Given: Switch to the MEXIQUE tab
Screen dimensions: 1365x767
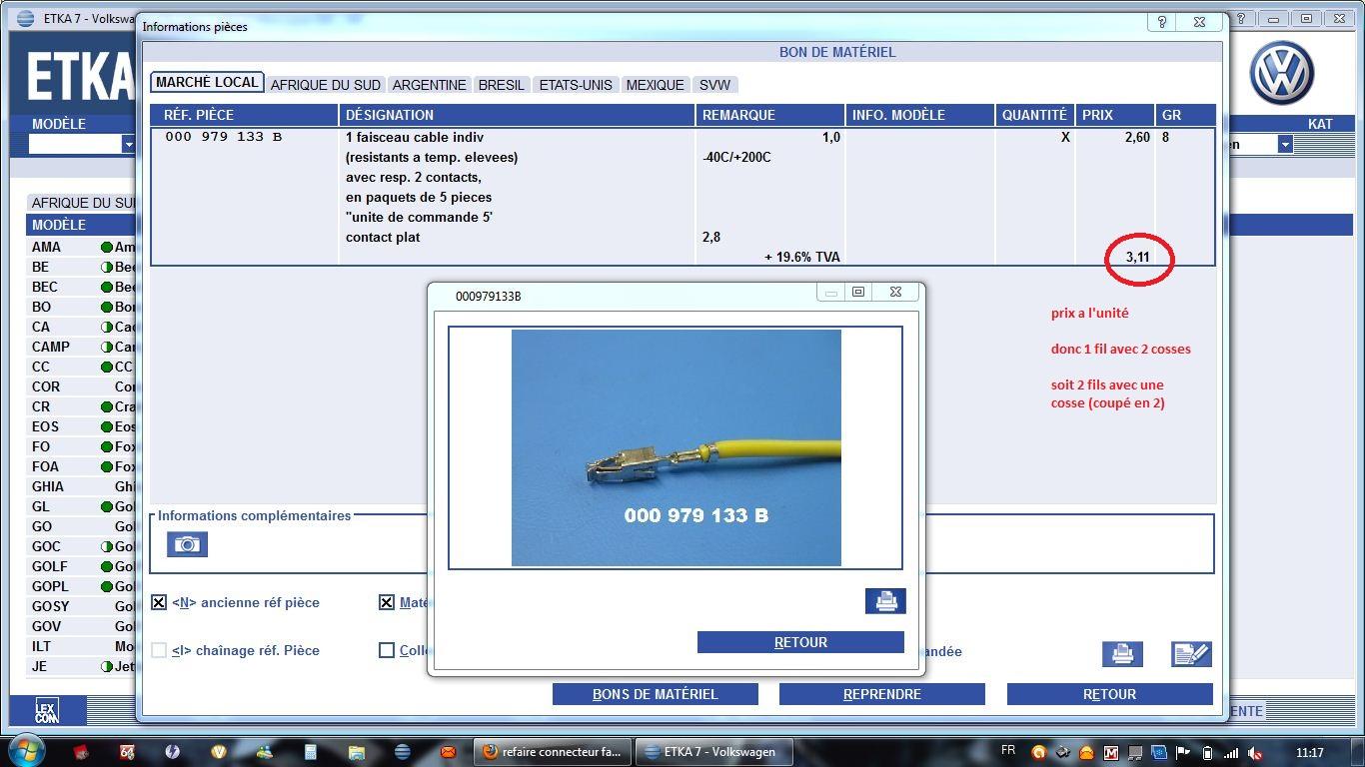Looking at the screenshot, I should [x=656, y=85].
